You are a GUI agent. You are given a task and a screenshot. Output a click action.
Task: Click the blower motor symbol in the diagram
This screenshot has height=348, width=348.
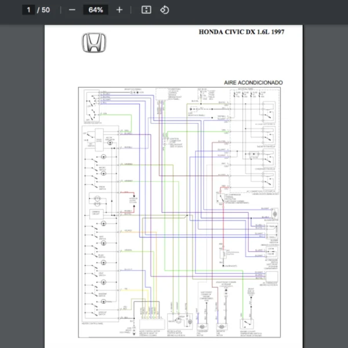[274, 213]
